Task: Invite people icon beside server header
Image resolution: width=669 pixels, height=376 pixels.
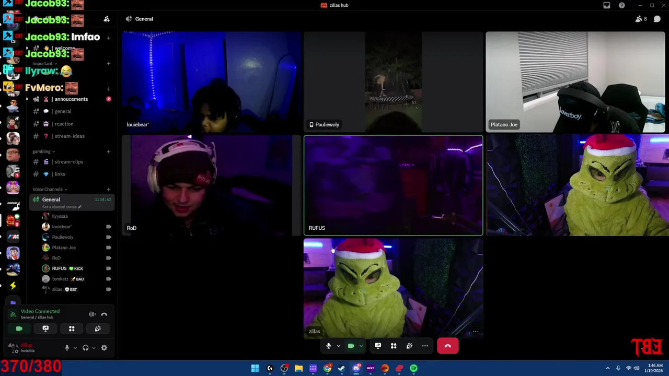Action: [107, 19]
